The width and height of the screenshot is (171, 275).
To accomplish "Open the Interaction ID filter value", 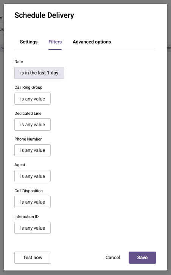I will pyautogui.click(x=33, y=228).
